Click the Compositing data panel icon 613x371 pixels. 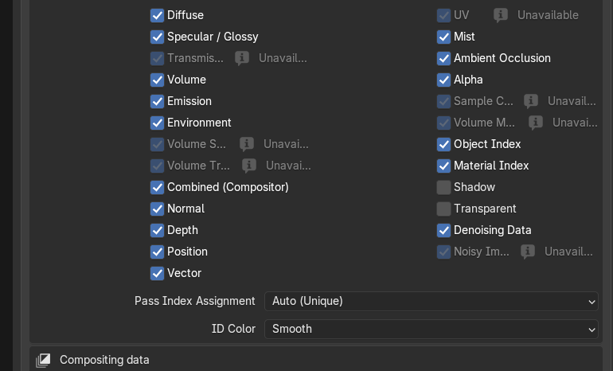point(44,360)
